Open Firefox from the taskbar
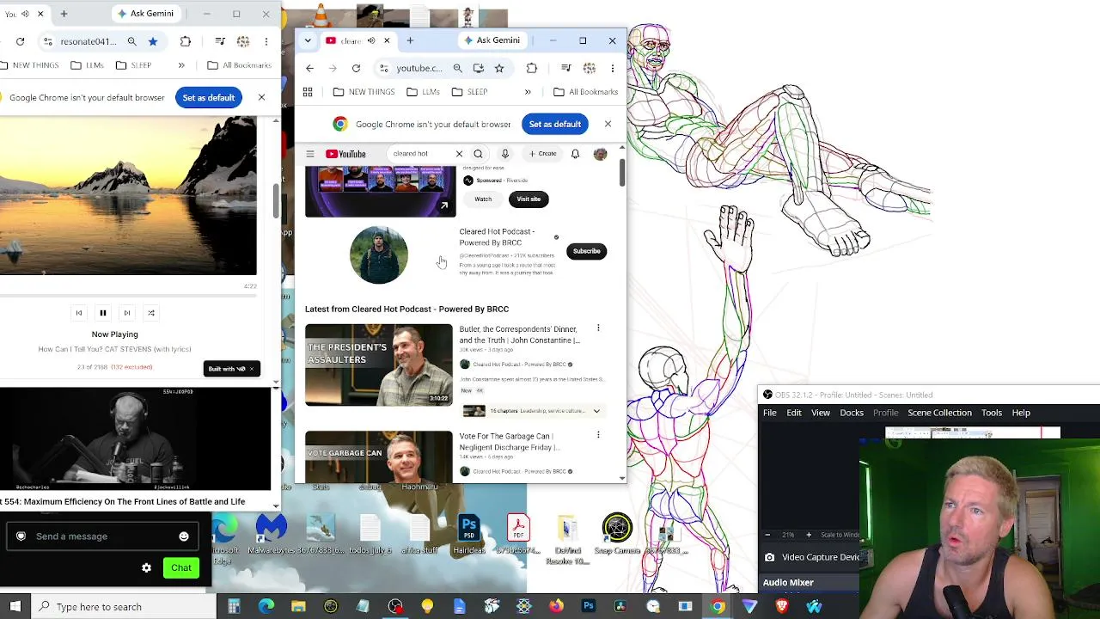 click(556, 607)
